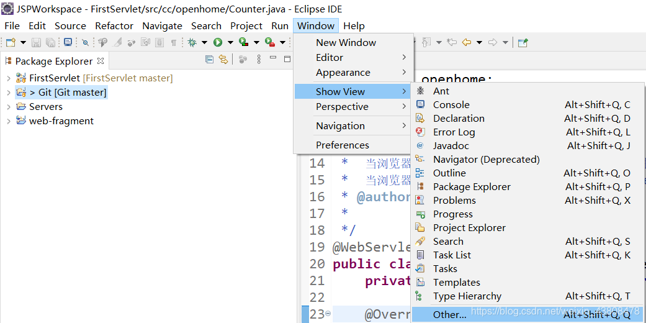
Task: Click the Pin Editor toolbar icon
Action: pos(523,42)
